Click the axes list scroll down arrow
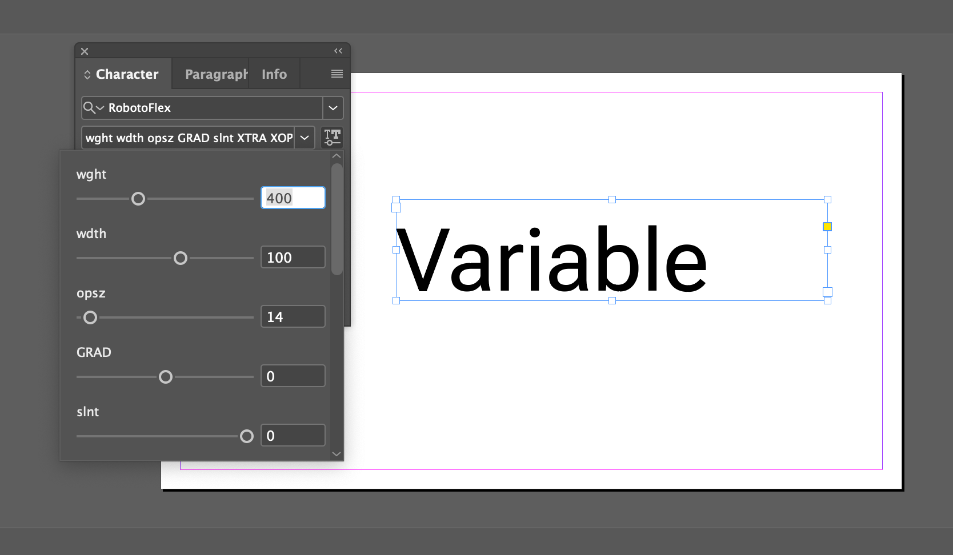The height and width of the screenshot is (555, 953). 337,454
